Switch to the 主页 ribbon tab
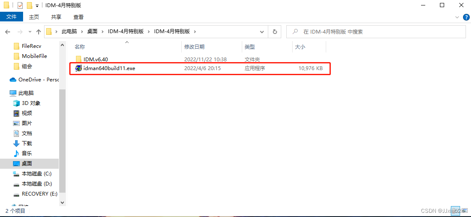 [34, 17]
